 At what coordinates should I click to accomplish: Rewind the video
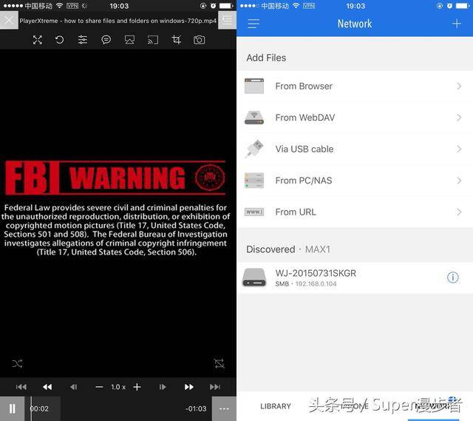coord(47,387)
